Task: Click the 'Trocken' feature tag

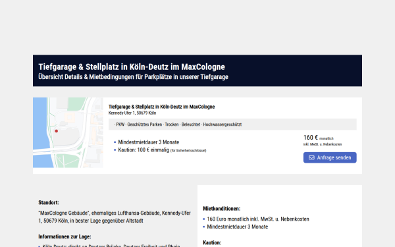Action: (172, 124)
